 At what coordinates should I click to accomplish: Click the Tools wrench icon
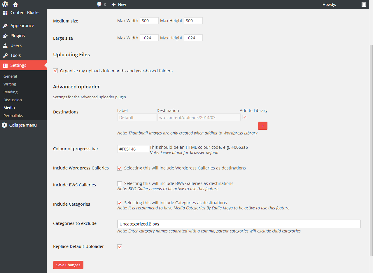click(5, 55)
